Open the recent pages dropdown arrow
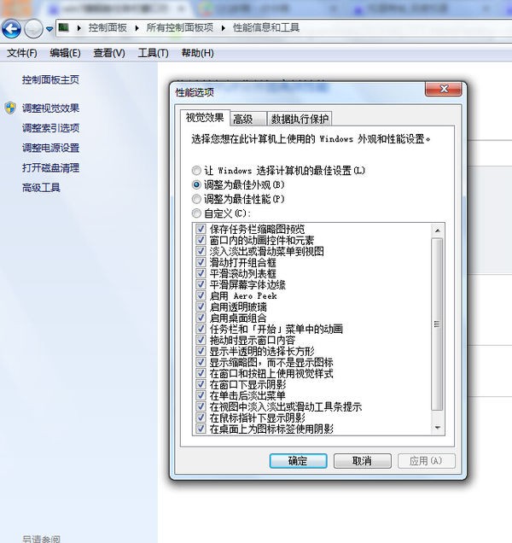This screenshot has height=543, width=512. pyautogui.click(x=49, y=29)
